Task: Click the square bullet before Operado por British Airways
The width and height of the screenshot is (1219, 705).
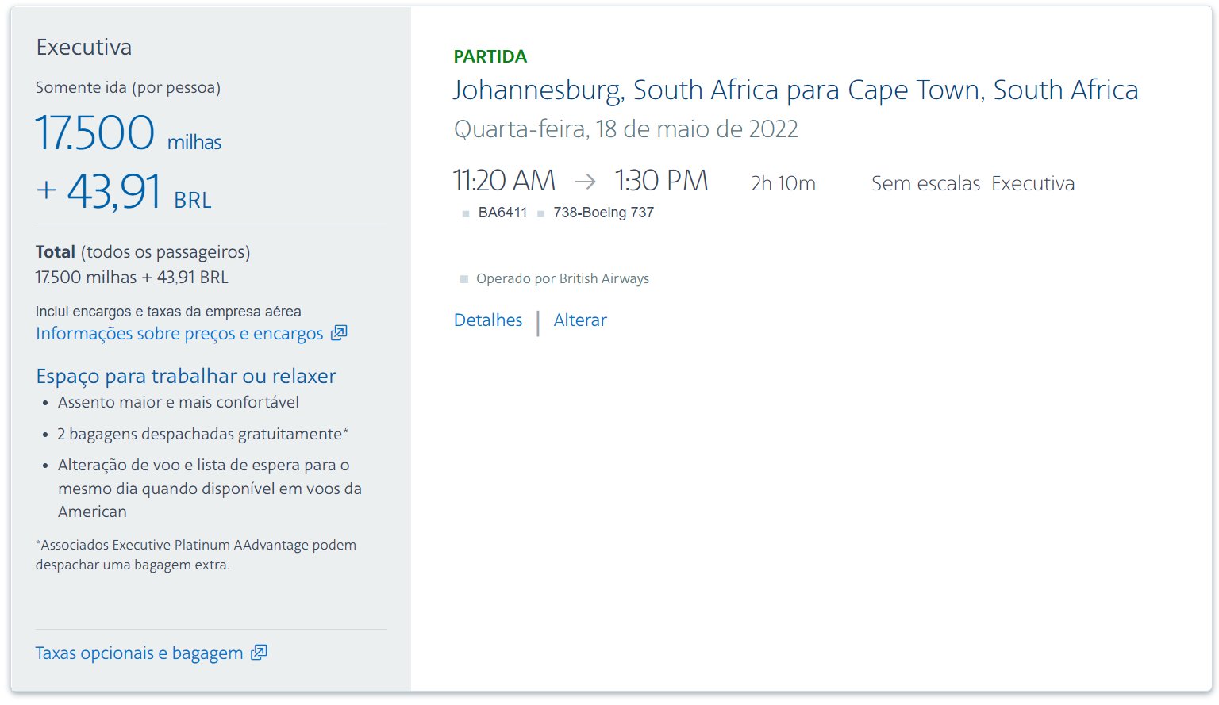Action: (x=464, y=279)
